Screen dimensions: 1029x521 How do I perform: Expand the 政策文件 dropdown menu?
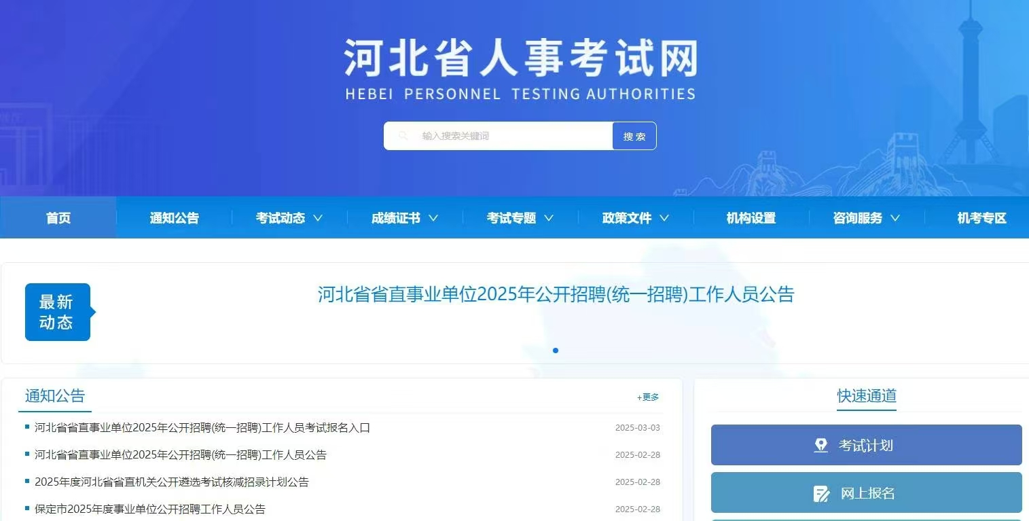(x=633, y=218)
